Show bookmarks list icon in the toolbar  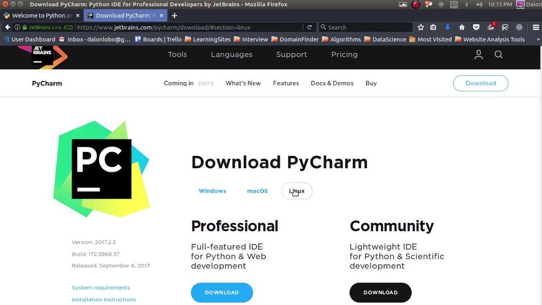coord(433,27)
